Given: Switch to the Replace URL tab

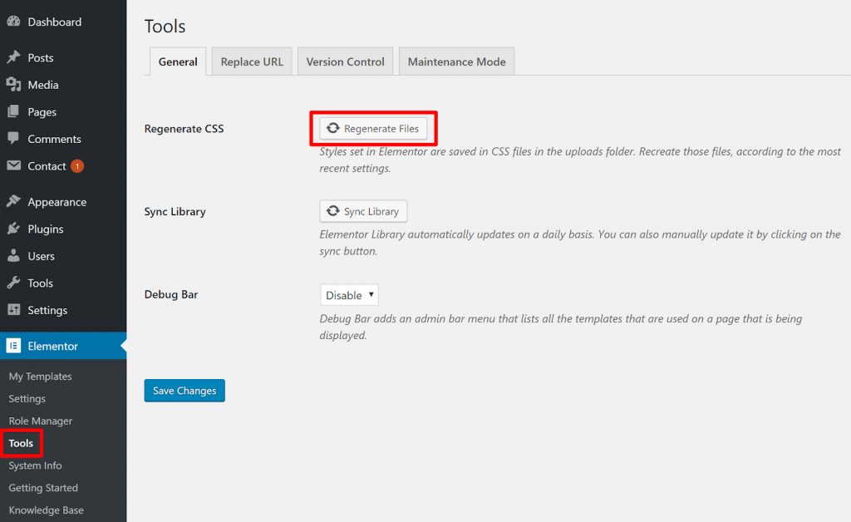Looking at the screenshot, I should (252, 62).
